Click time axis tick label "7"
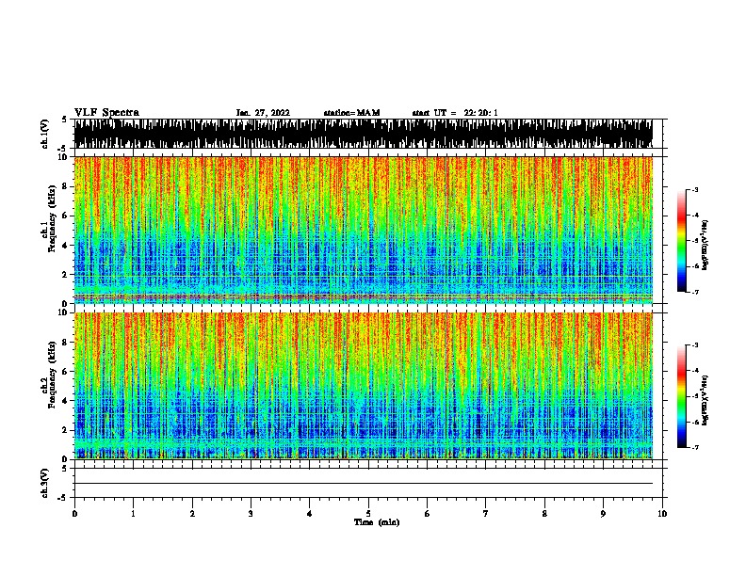The width and height of the screenshot is (746, 576). pos(486,514)
